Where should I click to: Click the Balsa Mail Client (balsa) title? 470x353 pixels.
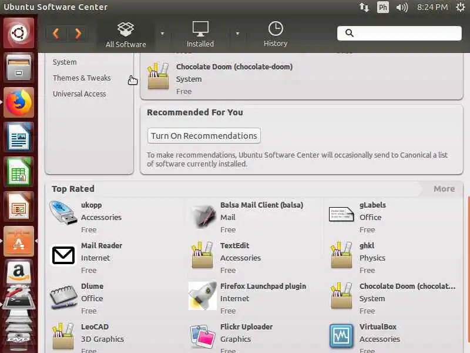click(261, 205)
